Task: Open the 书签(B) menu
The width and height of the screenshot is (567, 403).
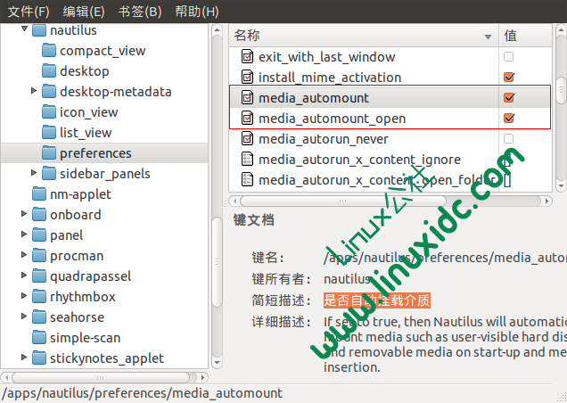Action: 140,12
